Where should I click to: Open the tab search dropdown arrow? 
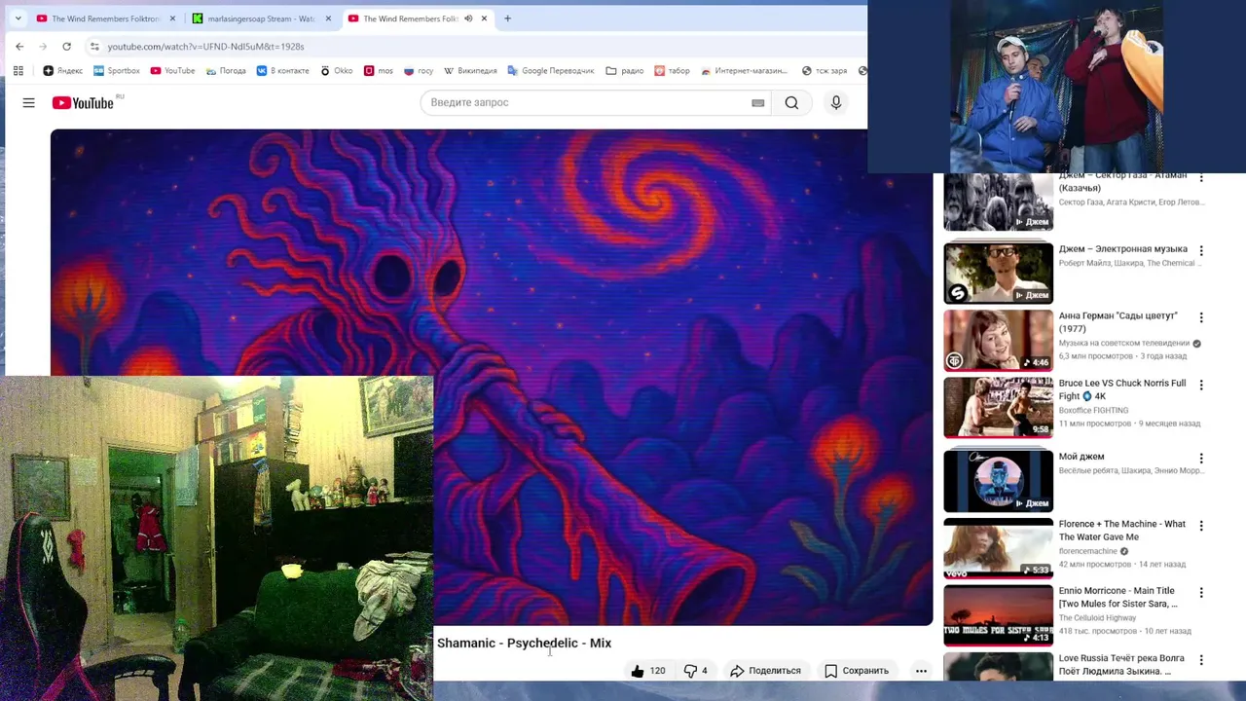(x=18, y=18)
